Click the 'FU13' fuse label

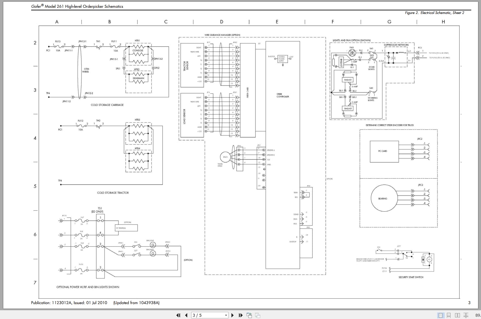pyautogui.click(x=58, y=41)
